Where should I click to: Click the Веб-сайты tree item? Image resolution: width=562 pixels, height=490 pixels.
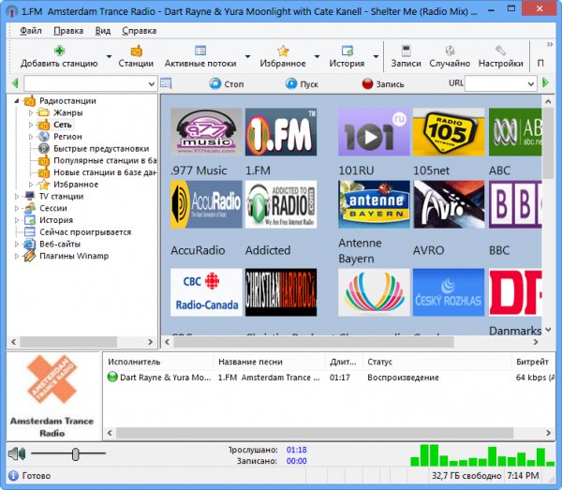(60, 245)
